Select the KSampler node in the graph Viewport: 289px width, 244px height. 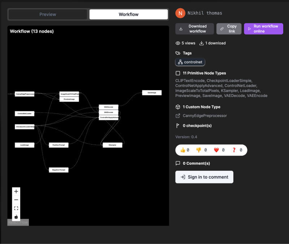pos(113,145)
